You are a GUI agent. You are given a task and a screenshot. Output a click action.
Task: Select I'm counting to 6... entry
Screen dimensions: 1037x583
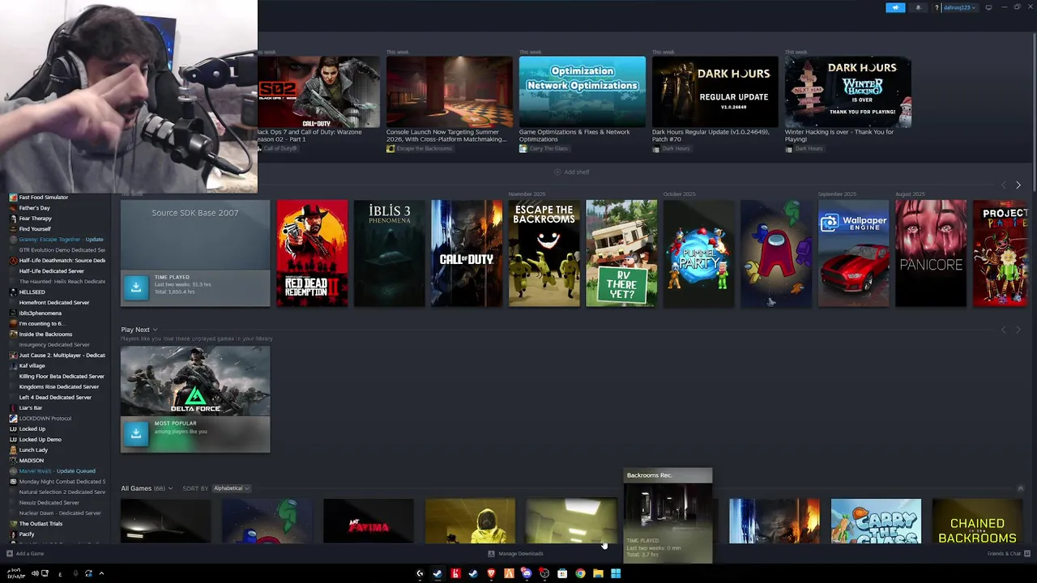[x=41, y=324]
